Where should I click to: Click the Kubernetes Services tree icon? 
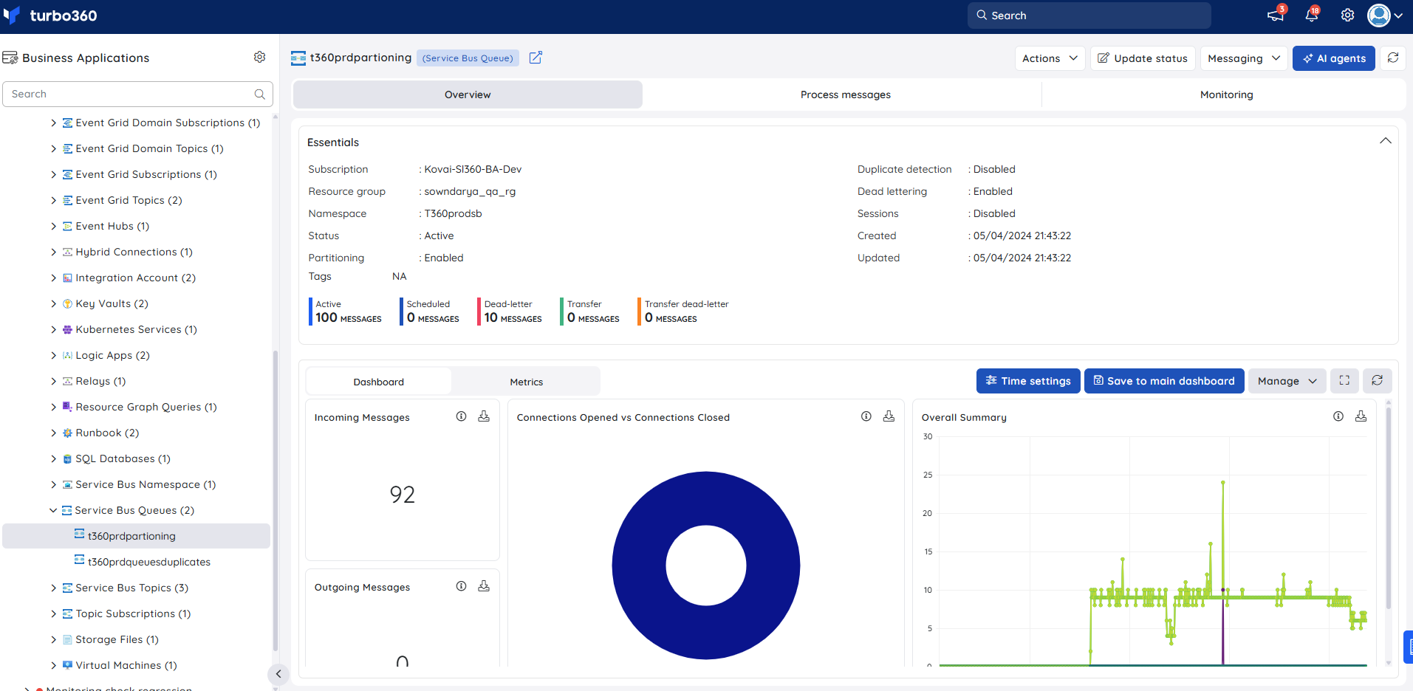(x=67, y=329)
